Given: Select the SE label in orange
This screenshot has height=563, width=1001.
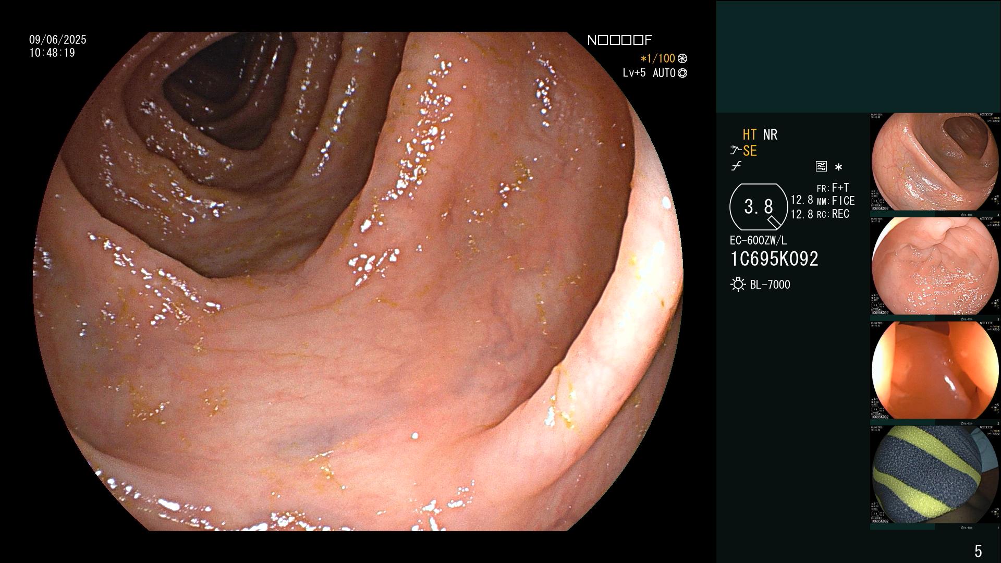Looking at the screenshot, I should coord(750,151).
